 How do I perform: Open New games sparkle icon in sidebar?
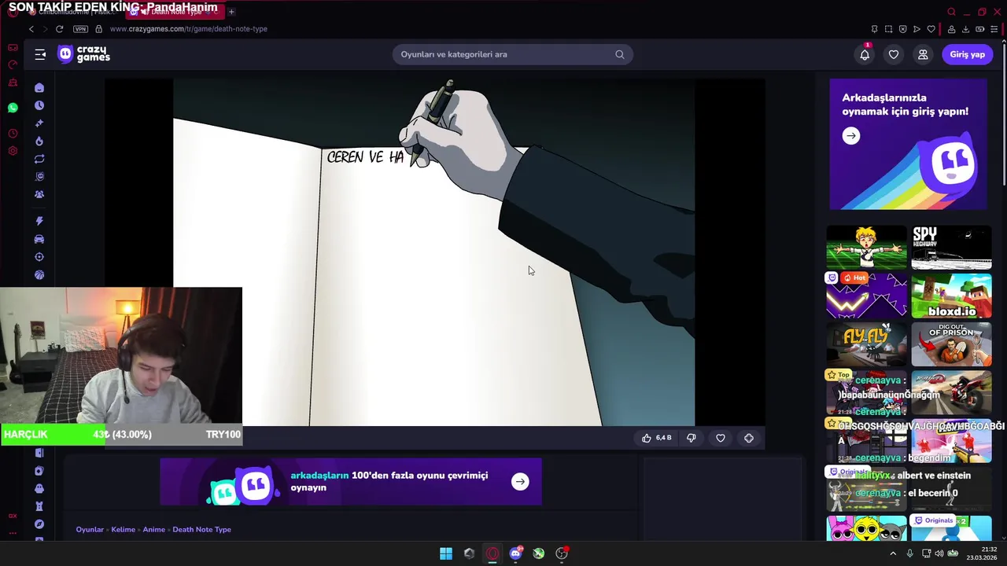pyautogui.click(x=39, y=123)
